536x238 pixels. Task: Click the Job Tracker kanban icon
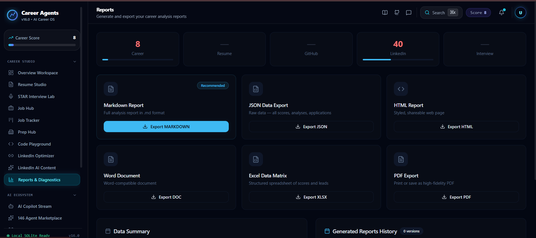pyautogui.click(x=11, y=120)
